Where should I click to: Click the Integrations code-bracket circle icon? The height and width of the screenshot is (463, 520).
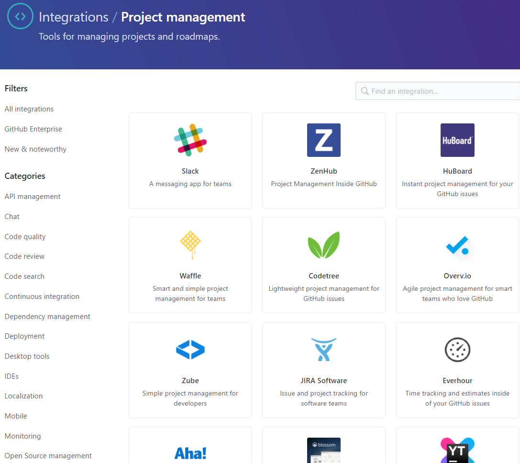20,16
